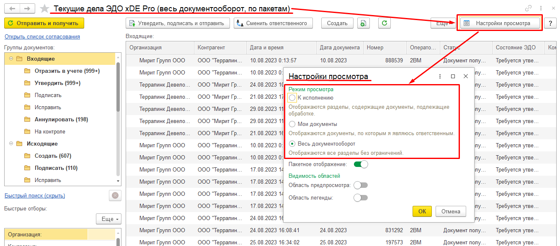Click tree scrollbar down arrow
Image resolution: width=560 pixels, height=246 pixels.
(x=118, y=181)
